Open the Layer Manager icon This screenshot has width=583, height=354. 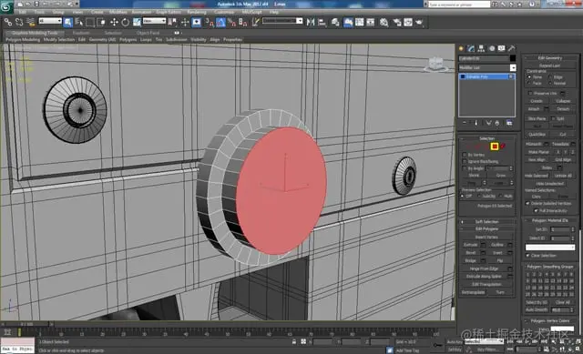[335, 22]
